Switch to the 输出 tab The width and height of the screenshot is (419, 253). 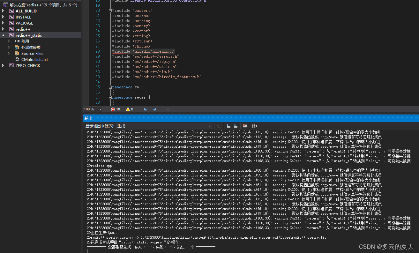point(88,118)
